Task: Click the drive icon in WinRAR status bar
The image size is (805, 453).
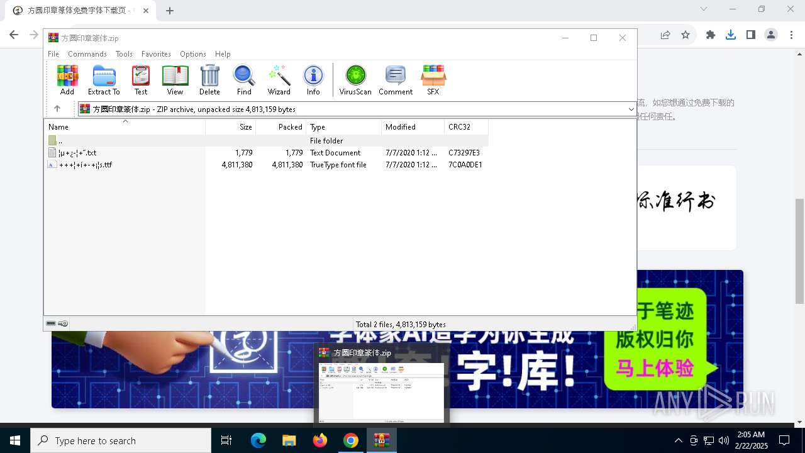Action: coord(51,323)
